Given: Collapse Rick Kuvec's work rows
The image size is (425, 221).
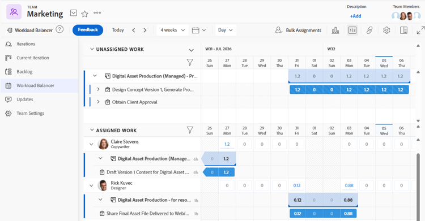Looking at the screenshot, I should 91,185.
